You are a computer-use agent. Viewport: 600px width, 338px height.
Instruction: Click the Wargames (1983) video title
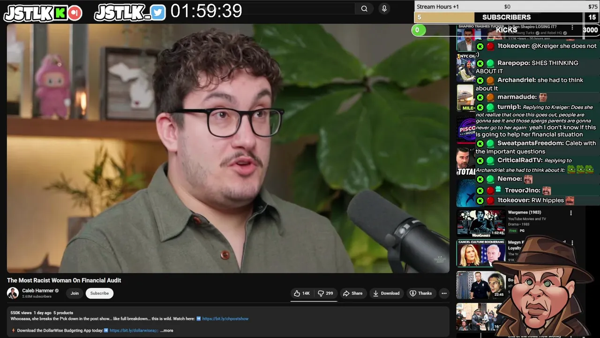click(x=525, y=213)
